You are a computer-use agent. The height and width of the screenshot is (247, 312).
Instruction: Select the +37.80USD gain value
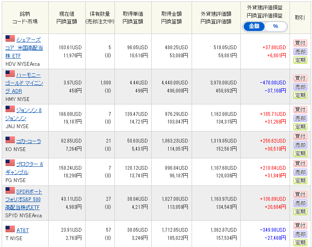pyautogui.click(x=274, y=48)
